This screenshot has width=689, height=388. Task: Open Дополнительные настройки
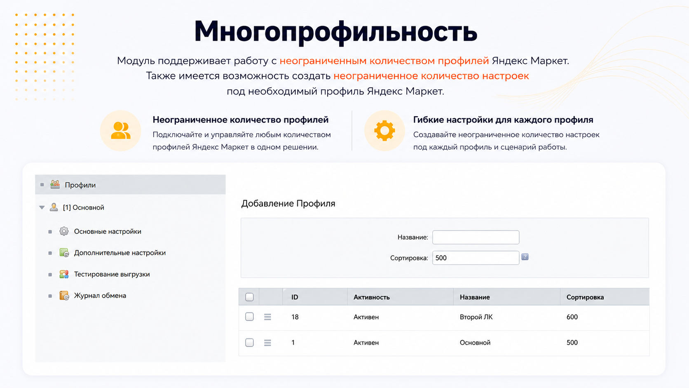tap(120, 253)
